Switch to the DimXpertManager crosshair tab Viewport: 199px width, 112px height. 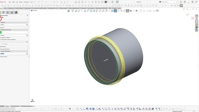[12, 12]
